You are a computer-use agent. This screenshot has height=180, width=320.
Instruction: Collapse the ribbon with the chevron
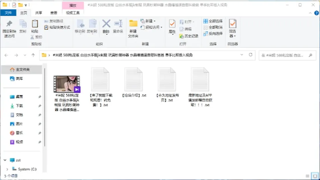[x=310, y=13]
